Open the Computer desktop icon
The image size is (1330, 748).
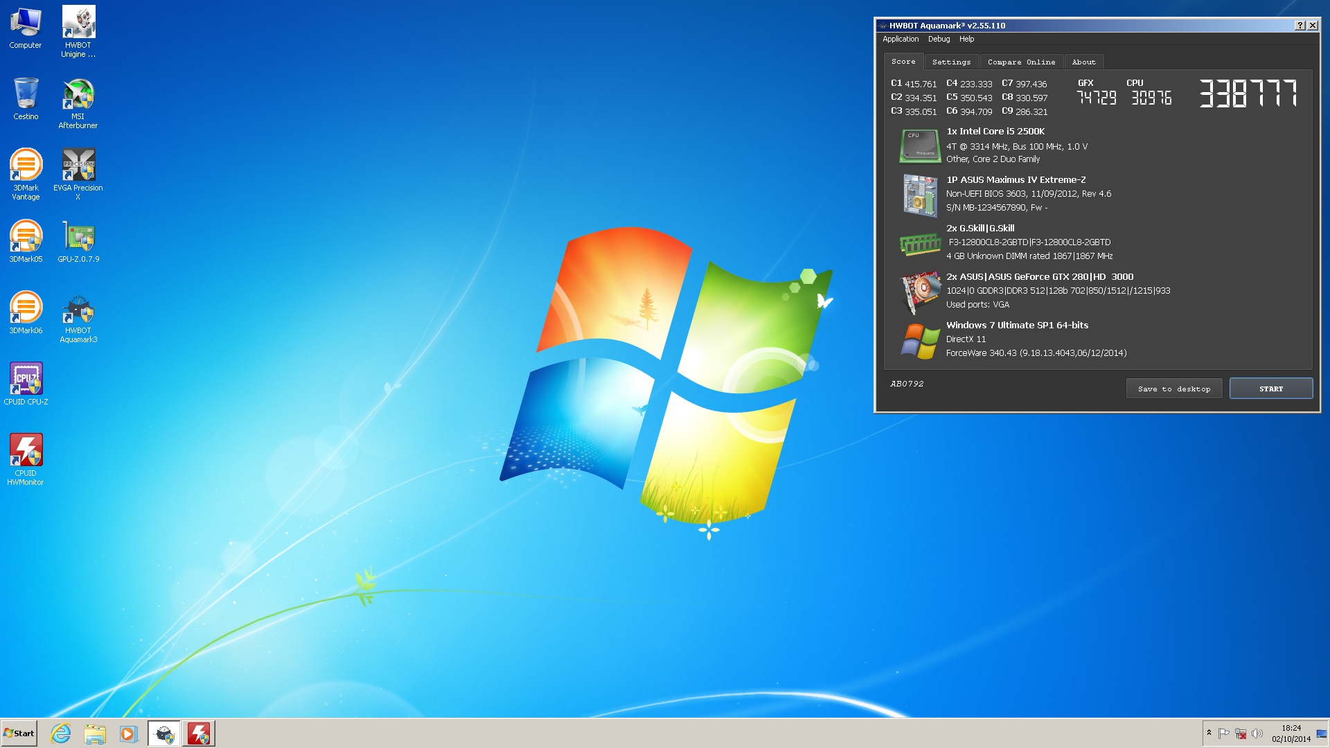click(26, 28)
